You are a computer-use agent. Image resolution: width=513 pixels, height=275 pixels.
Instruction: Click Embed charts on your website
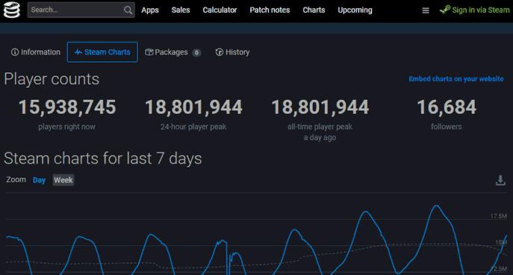(x=456, y=79)
